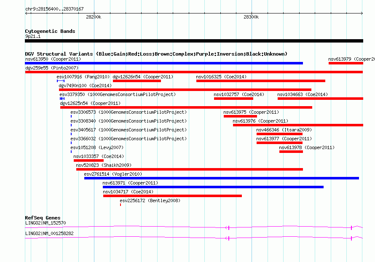
Task: Click the dgv12625n54 (Cooper2011) label
Action: [x=90, y=103]
